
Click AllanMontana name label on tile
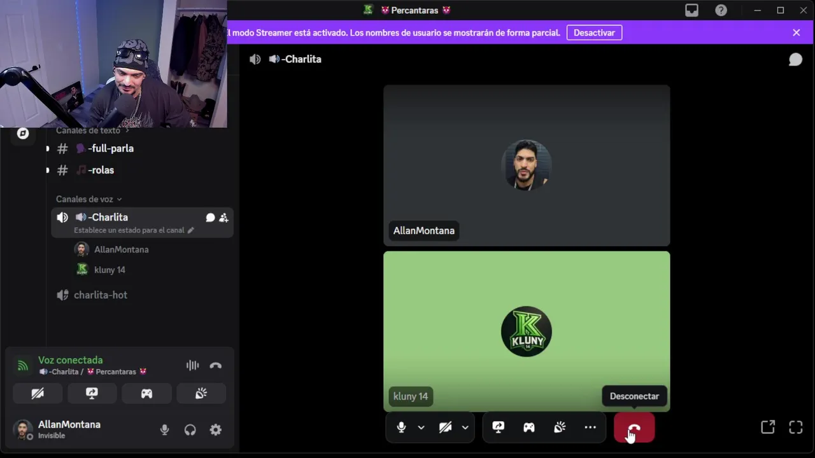424,230
